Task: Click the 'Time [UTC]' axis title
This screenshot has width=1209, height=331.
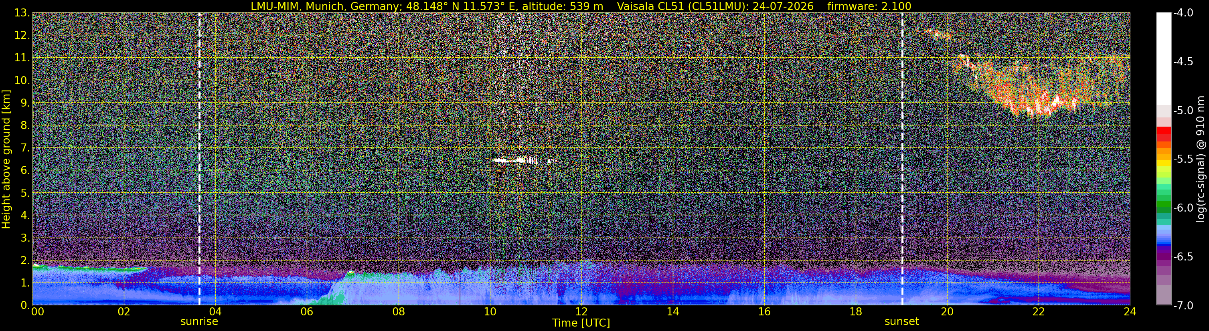Action: coord(581,323)
